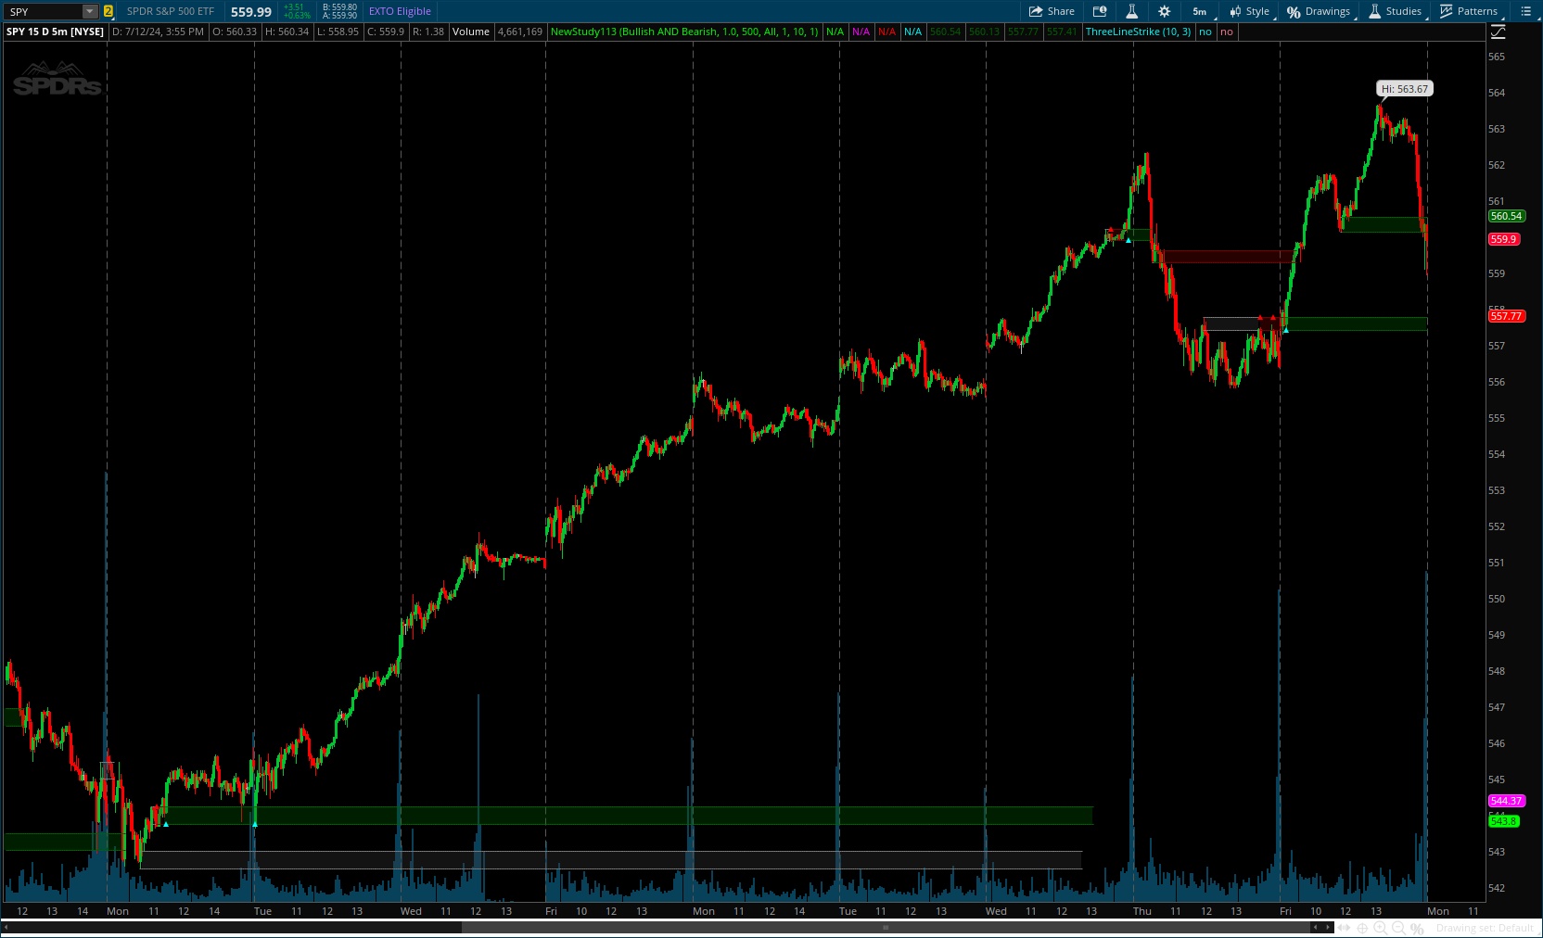The image size is (1543, 938).
Task: Click the D: 7/12/24, 3:55 PM date readout
Action: [158, 32]
